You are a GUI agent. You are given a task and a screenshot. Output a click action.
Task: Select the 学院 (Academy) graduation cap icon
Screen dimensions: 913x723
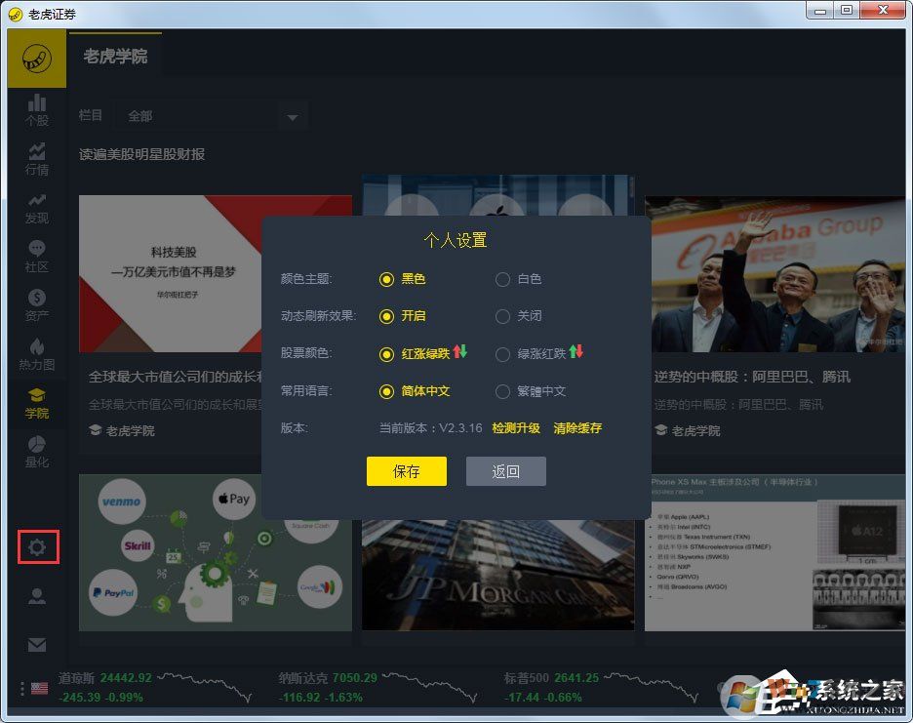(37, 401)
